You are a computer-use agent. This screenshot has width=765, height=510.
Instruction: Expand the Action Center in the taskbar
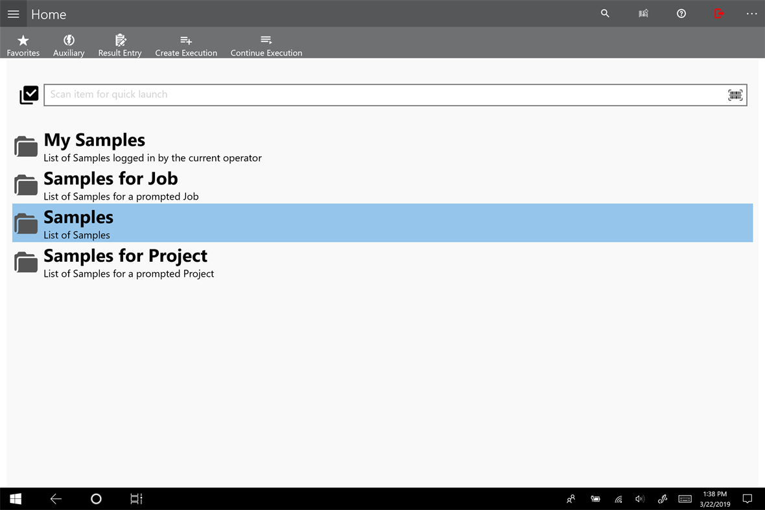pos(747,499)
